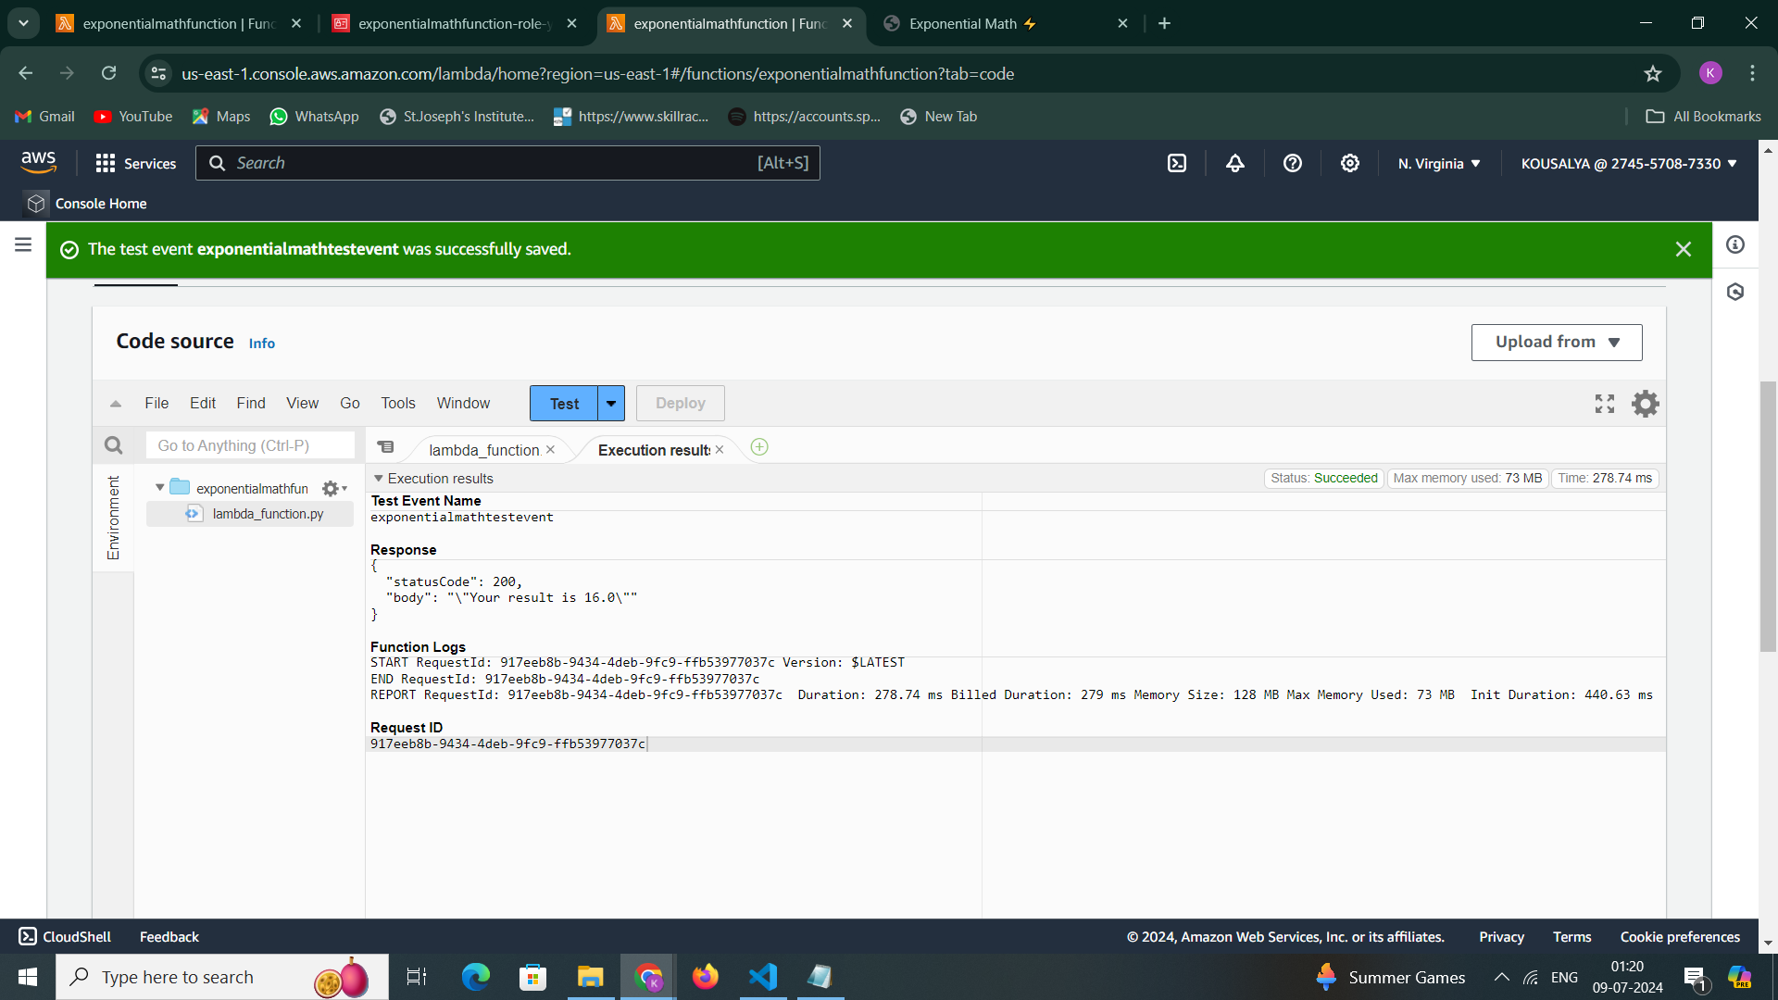This screenshot has height=1000, width=1778.
Task: Expand Upload from dropdown
Action: (x=1557, y=342)
